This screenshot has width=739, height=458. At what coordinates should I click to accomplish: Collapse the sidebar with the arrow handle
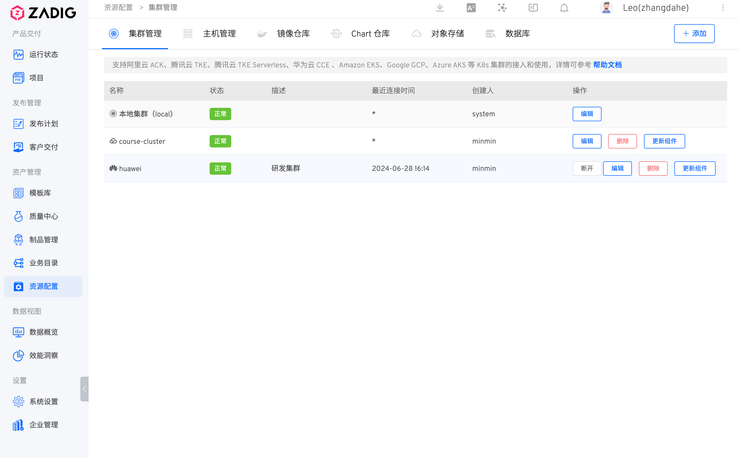84,389
